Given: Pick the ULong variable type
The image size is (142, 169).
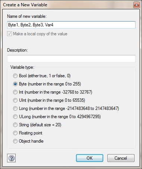Looking at the screenshot, I should [15, 117].
